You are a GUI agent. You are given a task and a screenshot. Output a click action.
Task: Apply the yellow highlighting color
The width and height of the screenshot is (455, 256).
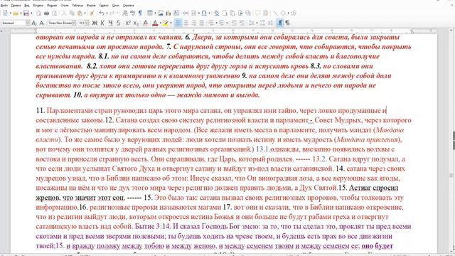click(166, 23)
